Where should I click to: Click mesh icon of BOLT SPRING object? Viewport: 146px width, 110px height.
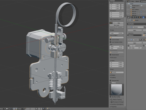(131, 9)
